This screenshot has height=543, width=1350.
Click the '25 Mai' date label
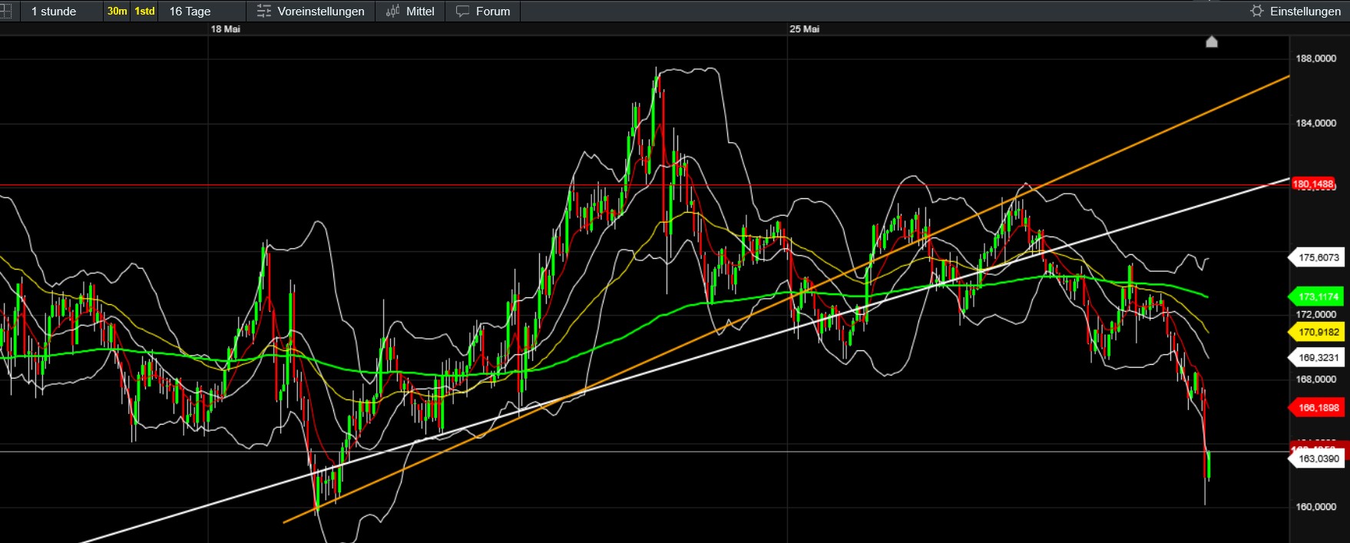pos(805,29)
